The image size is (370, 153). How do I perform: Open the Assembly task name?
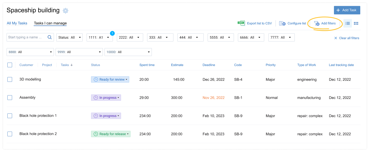(27, 97)
